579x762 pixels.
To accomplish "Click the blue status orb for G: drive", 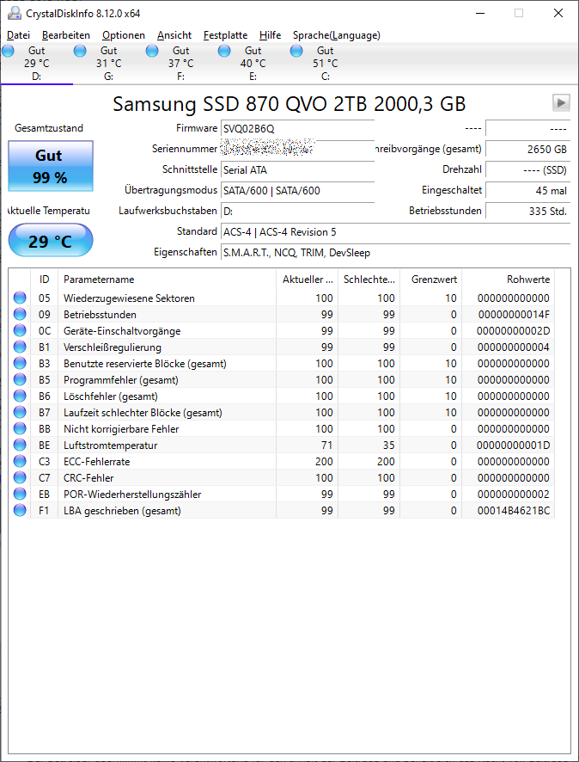I will click(x=80, y=51).
